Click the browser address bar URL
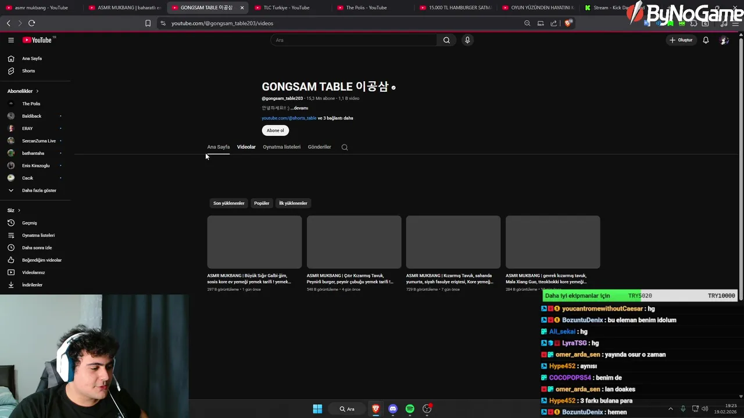This screenshot has width=744, height=418. [222, 23]
